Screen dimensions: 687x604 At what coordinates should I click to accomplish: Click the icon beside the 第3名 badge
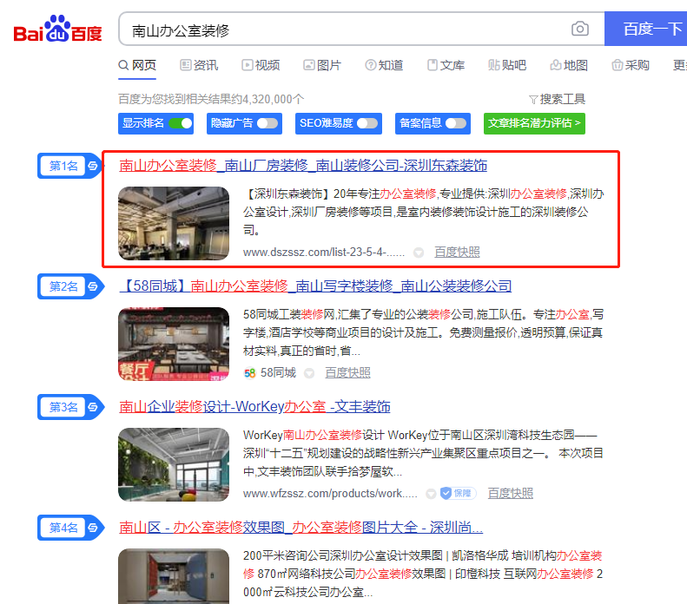pyautogui.click(x=93, y=407)
